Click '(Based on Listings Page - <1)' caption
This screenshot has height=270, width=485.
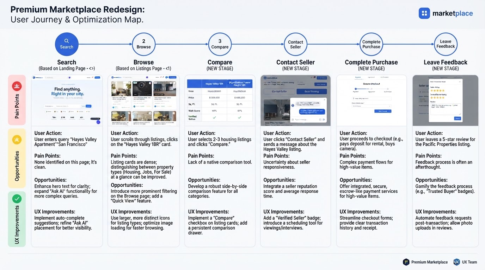(143, 69)
